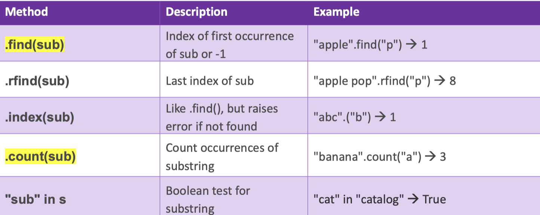Click the arrow in the rfind example
The height and width of the screenshot is (215, 540).
441,81
